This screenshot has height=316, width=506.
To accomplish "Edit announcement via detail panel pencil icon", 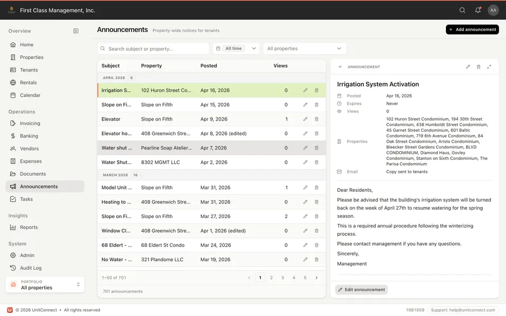I will click(x=468, y=67).
